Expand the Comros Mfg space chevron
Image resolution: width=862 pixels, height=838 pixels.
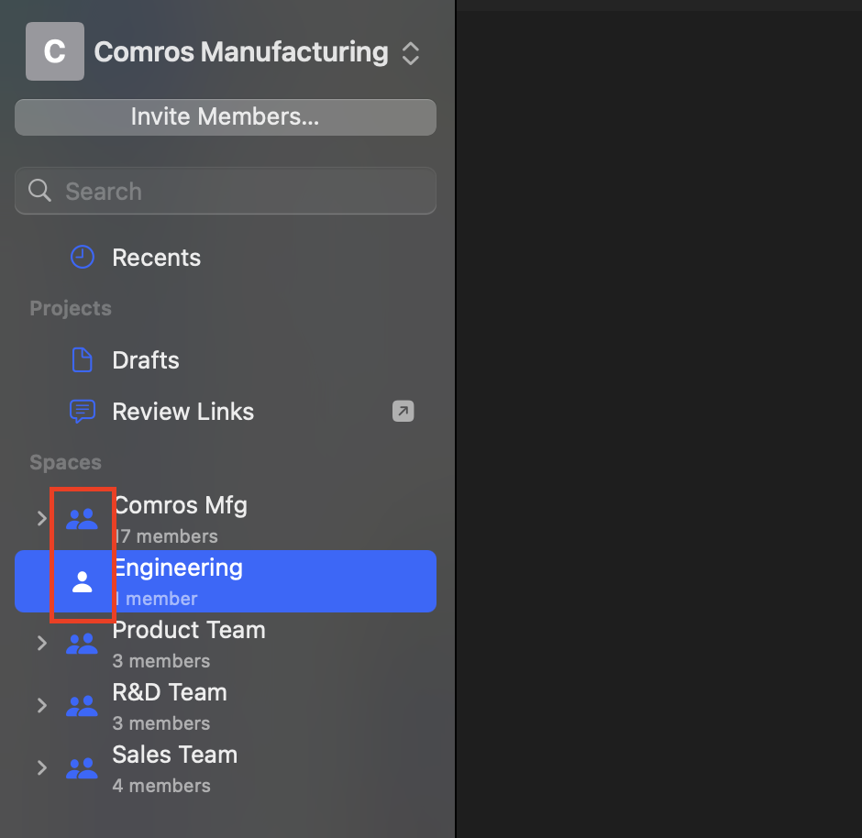coord(42,518)
